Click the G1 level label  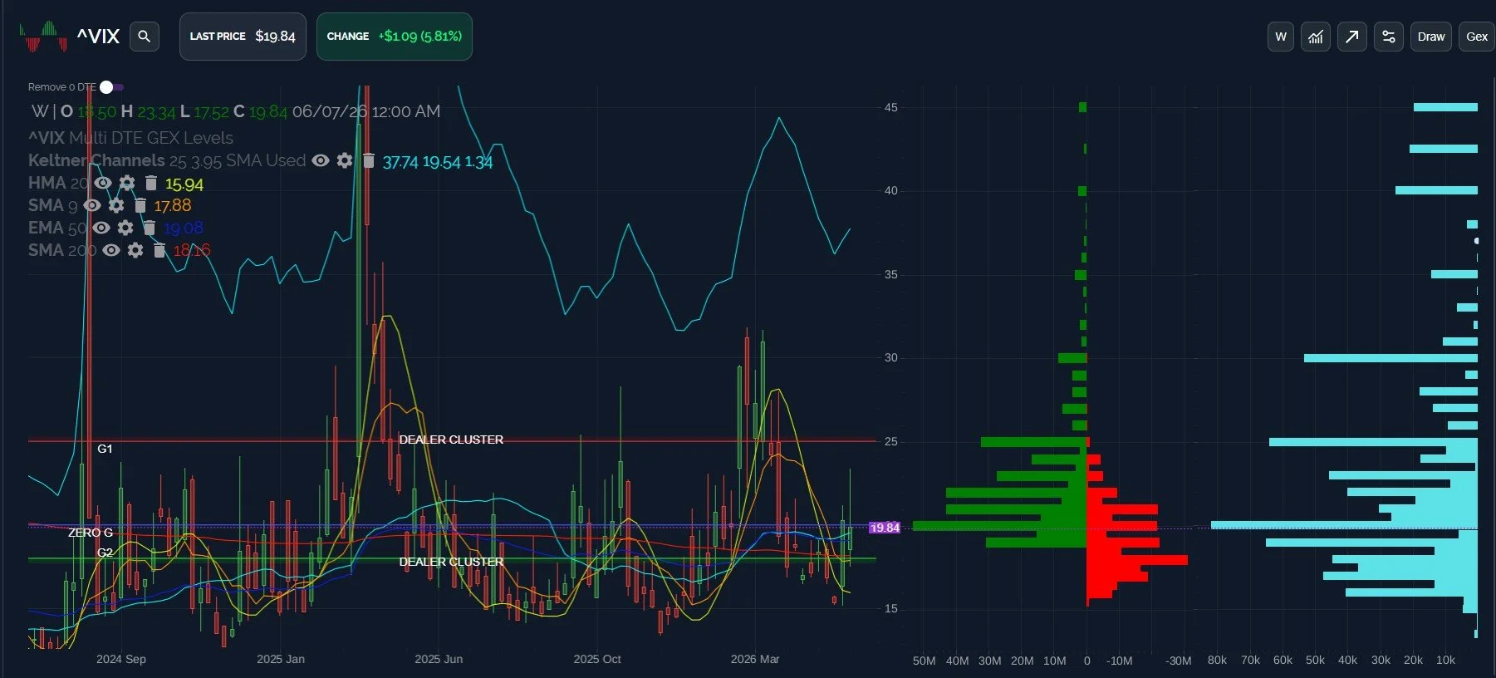pyautogui.click(x=105, y=449)
